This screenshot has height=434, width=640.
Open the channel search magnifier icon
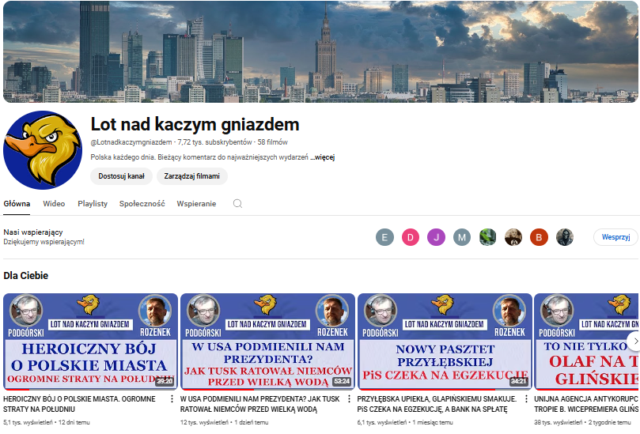pos(237,203)
